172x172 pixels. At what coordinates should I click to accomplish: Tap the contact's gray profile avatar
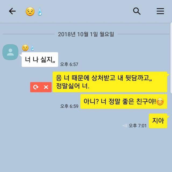point(10,52)
